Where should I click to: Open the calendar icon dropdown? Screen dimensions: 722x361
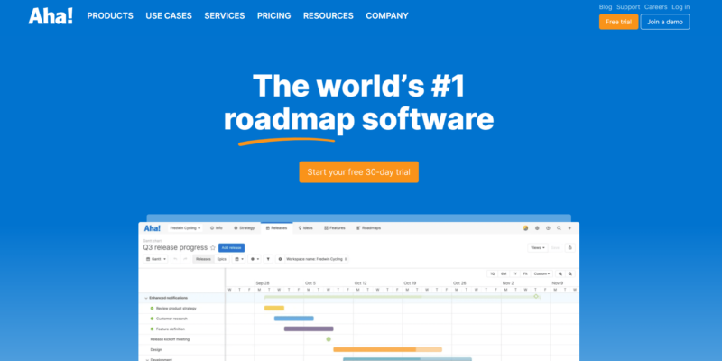coord(239,259)
